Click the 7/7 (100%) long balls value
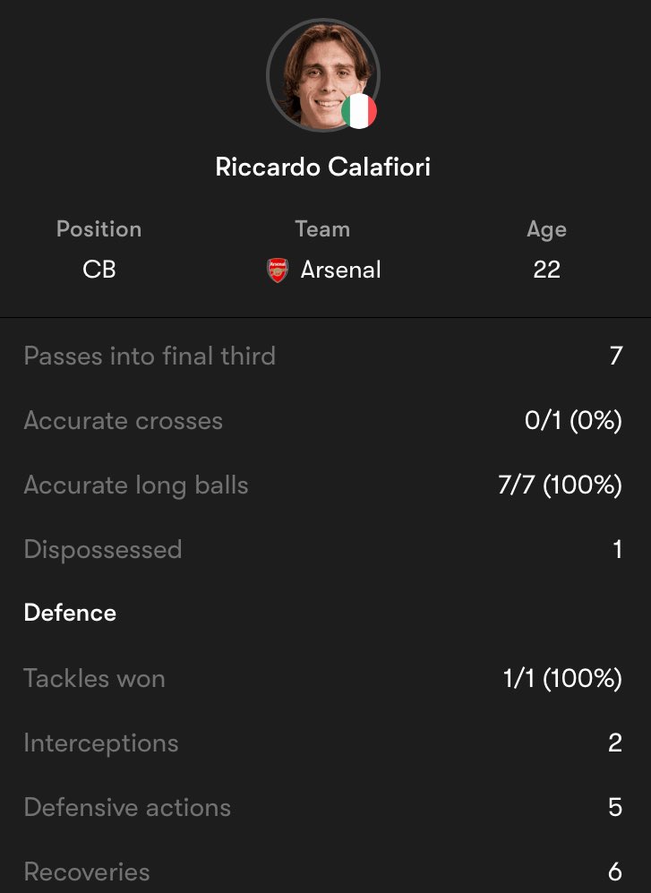Viewport: 651px width, 893px height. point(561,485)
